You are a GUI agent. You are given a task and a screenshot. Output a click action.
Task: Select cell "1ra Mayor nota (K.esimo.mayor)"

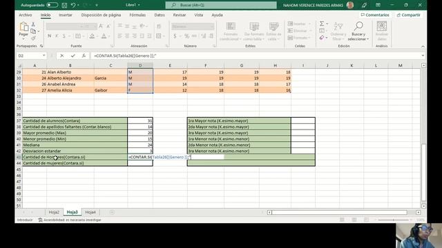pos(239,121)
